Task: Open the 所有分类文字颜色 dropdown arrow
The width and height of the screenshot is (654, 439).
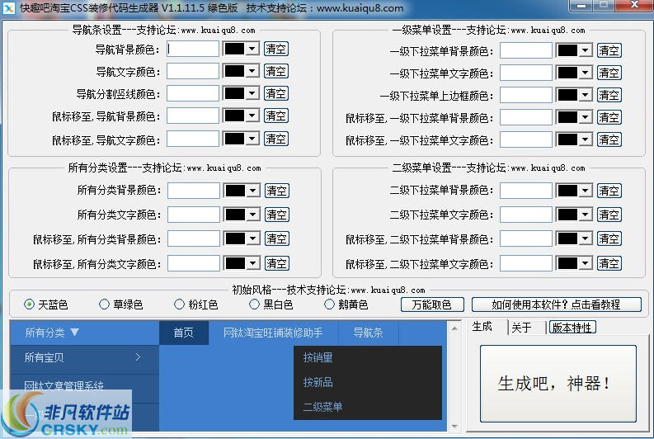Action: point(252,215)
